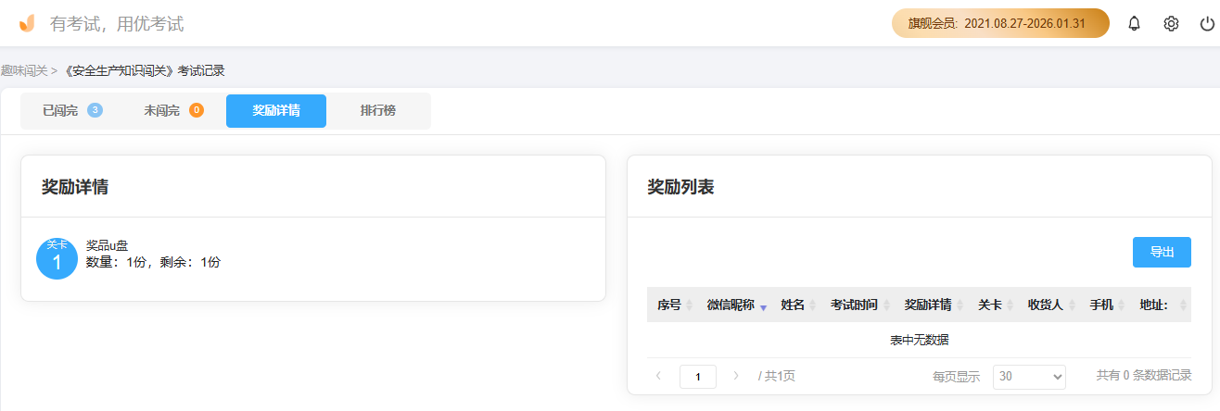1220x411 pixels.
Task: Click the power logout icon
Action: 1207,23
